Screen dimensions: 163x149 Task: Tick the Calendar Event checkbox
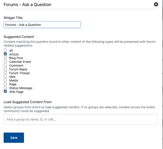5,61
